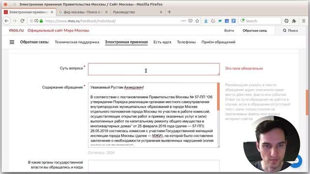Viewport: 310px width, 174px height.
Task: Click the magnifier icon next to Поиск
Action: tap(284, 30)
